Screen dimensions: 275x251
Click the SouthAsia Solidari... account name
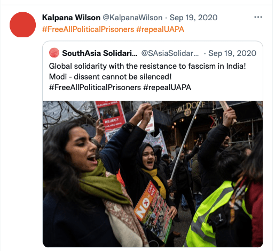click(100, 53)
